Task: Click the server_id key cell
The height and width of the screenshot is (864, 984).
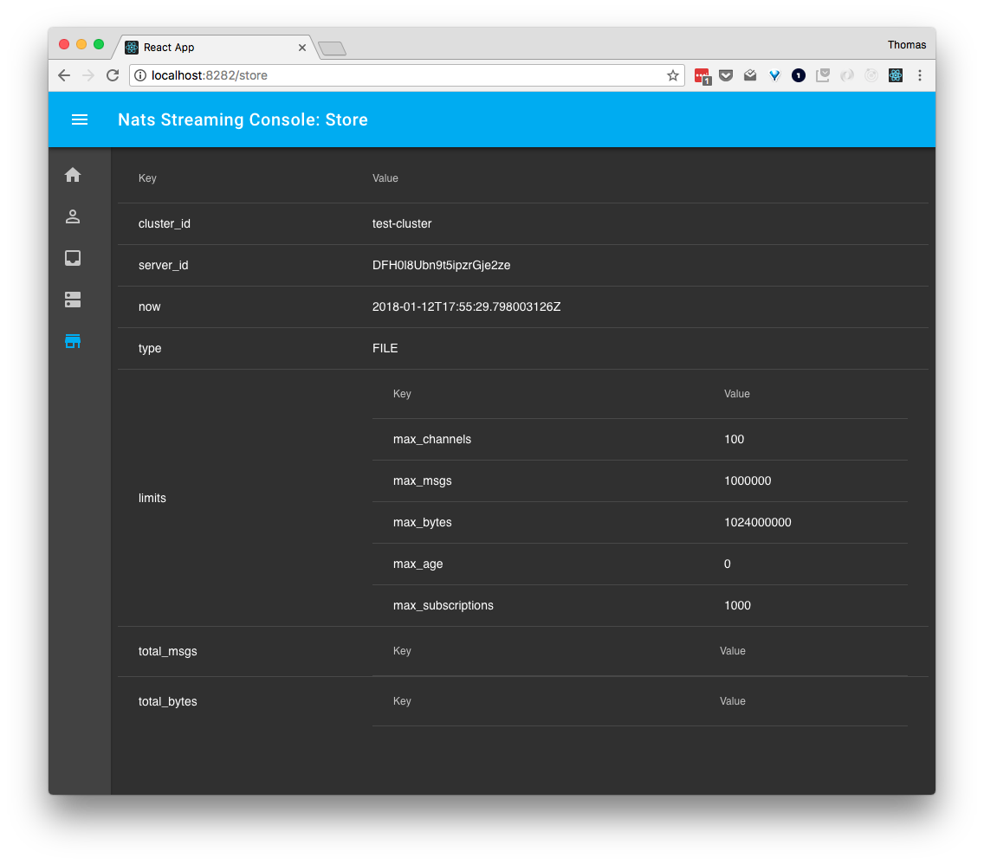Action: (x=163, y=265)
